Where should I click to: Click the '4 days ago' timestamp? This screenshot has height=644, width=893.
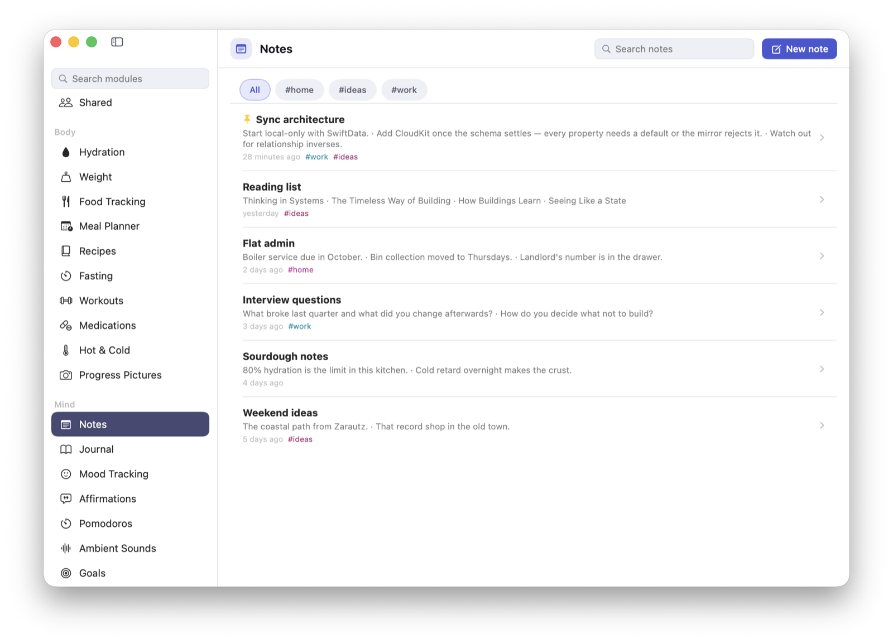[263, 383]
